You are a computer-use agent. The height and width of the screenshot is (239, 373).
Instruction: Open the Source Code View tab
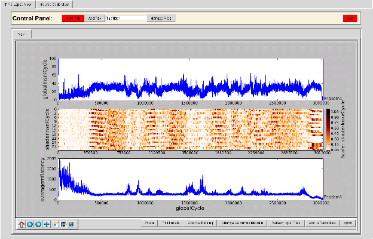pyautogui.click(x=53, y=4)
